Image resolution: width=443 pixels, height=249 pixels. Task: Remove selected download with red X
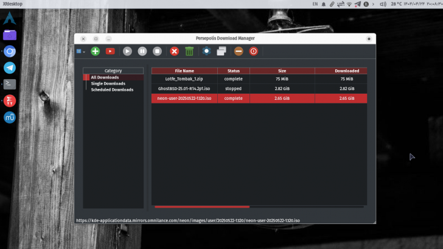(x=174, y=51)
